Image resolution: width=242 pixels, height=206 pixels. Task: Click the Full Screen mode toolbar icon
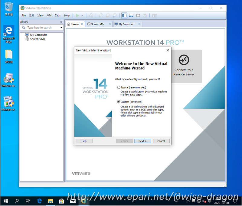click(x=138, y=15)
